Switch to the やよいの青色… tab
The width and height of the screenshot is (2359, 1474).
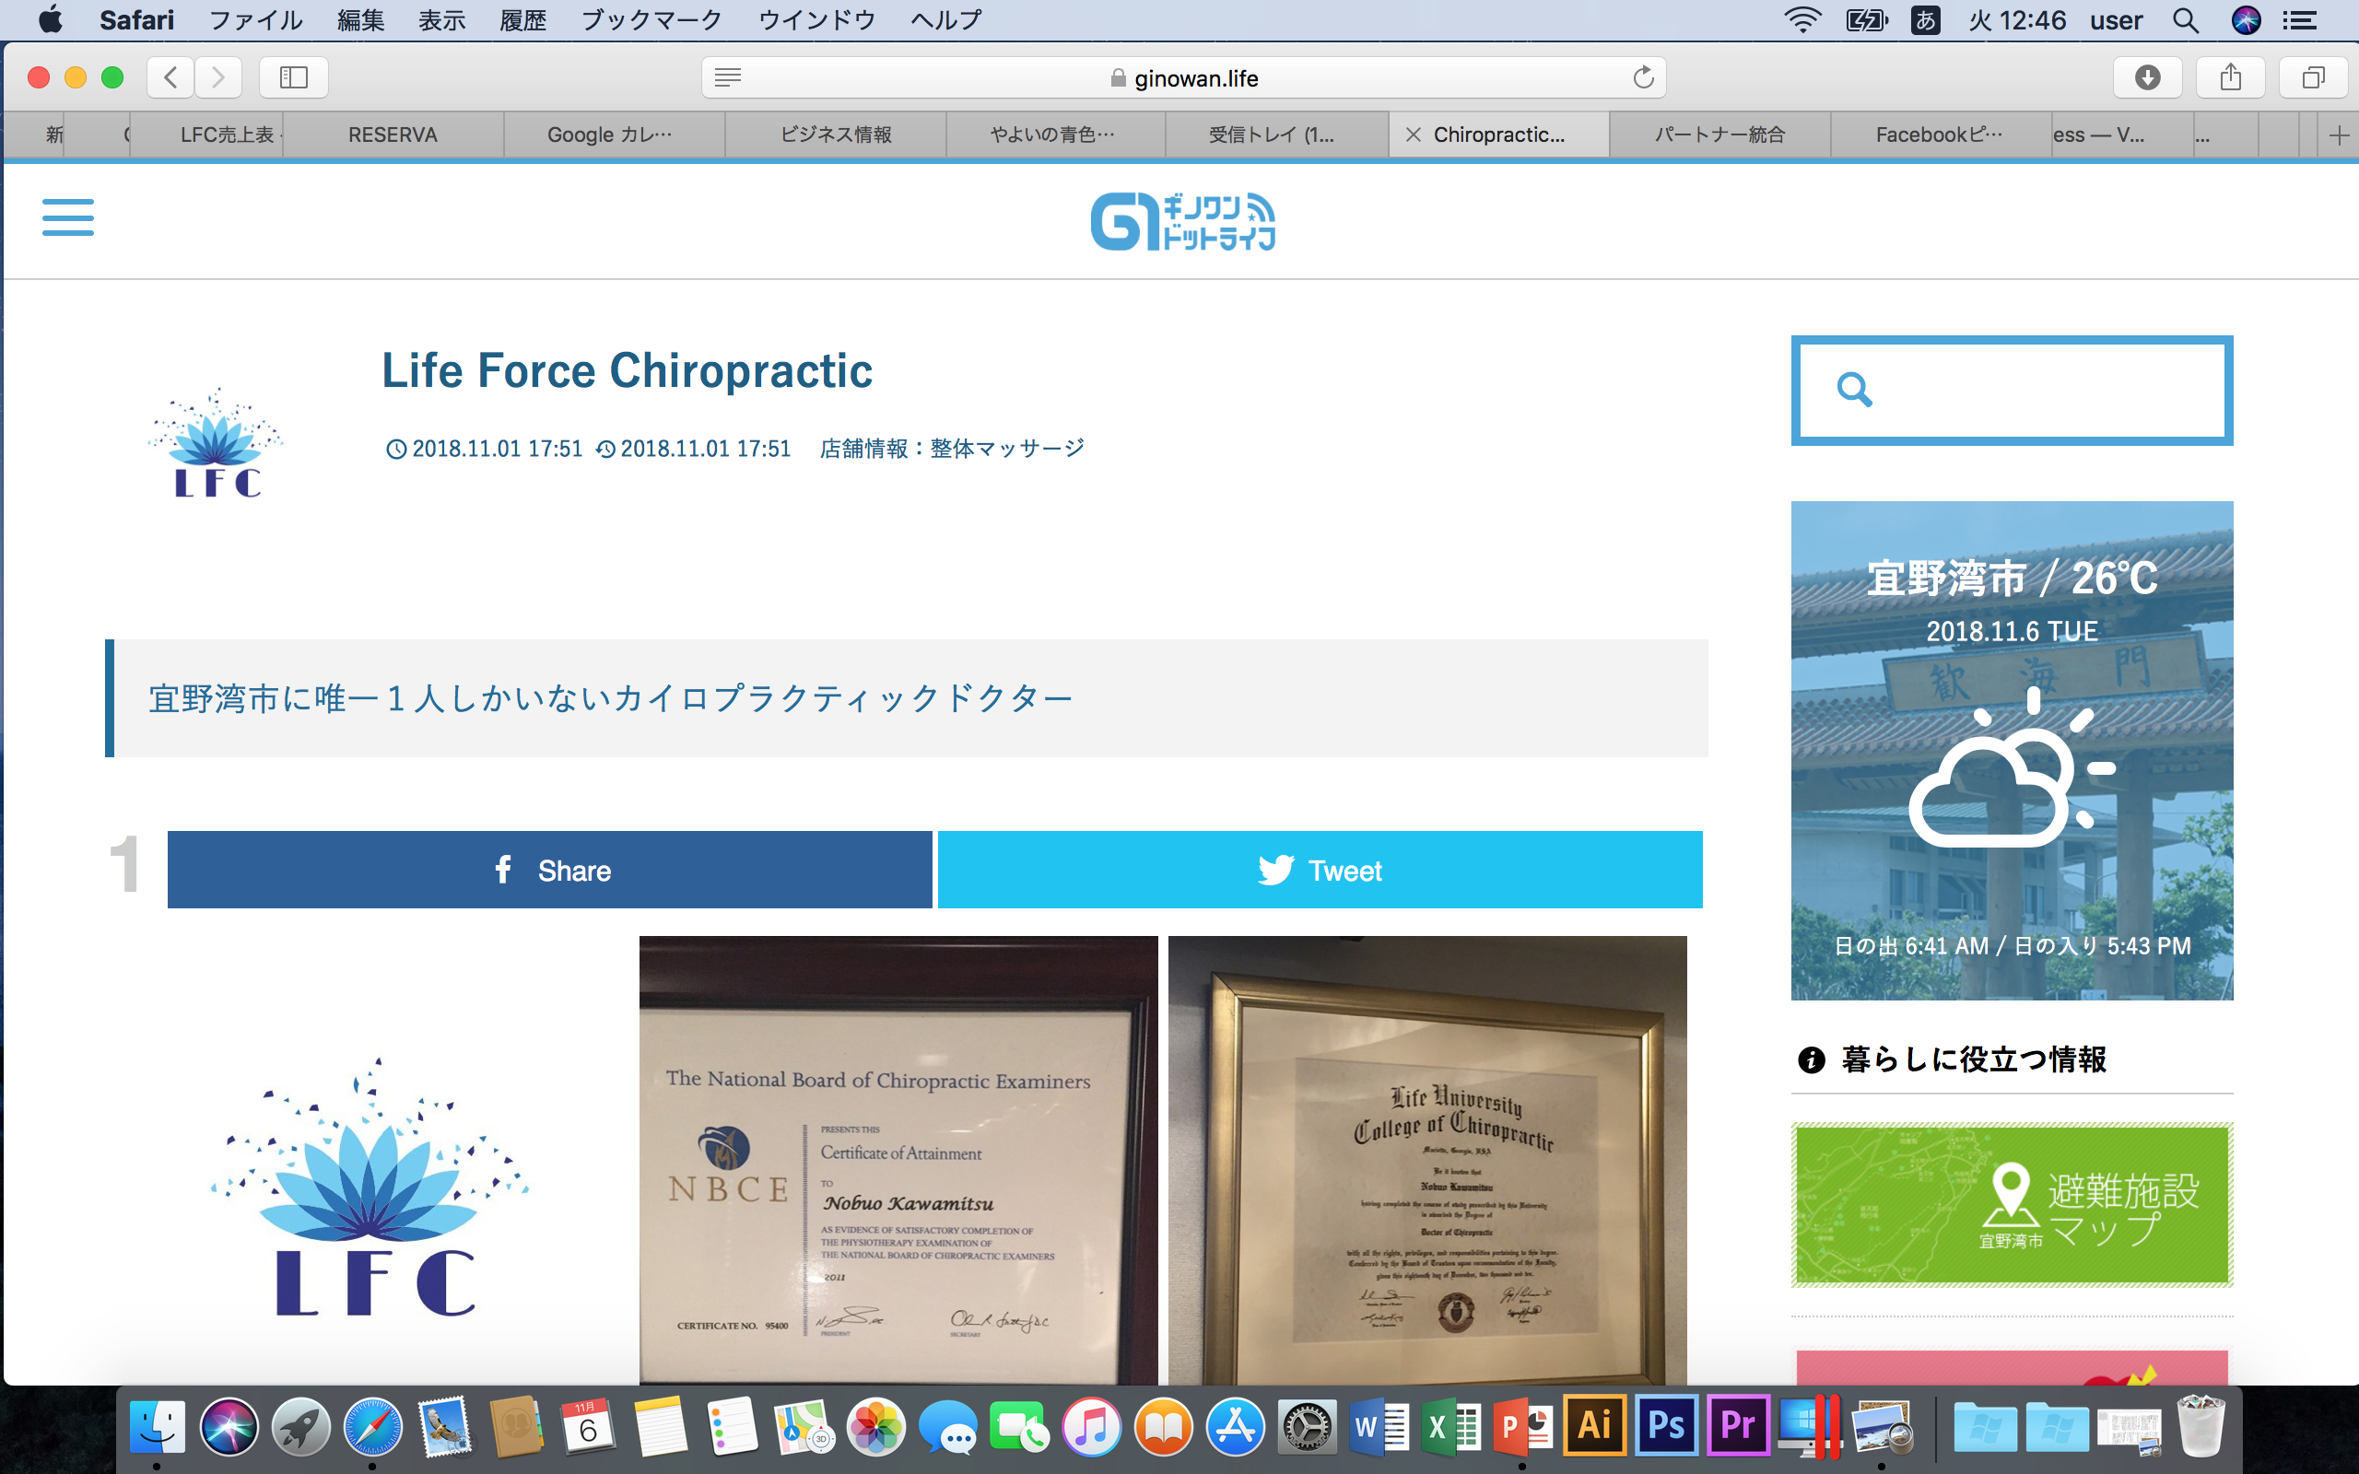(x=1056, y=135)
